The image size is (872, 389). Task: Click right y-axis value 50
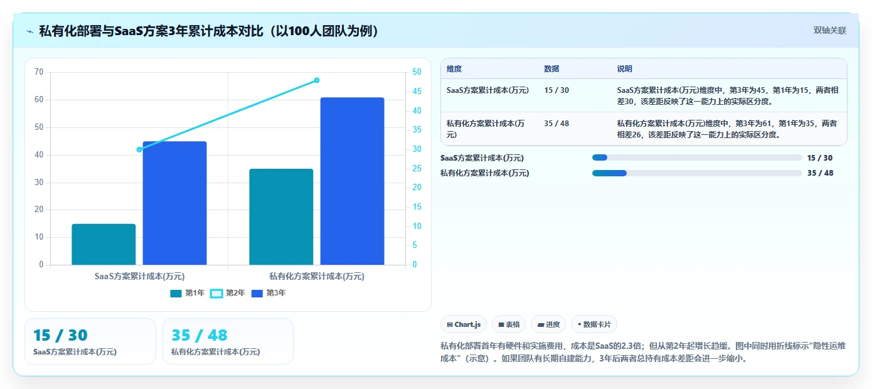point(417,72)
